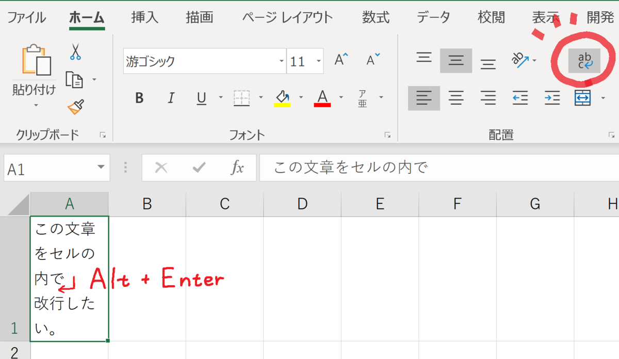Screen dimensions: 619x359
Task: Open the Insert Function fx icon
Action: [237, 168]
